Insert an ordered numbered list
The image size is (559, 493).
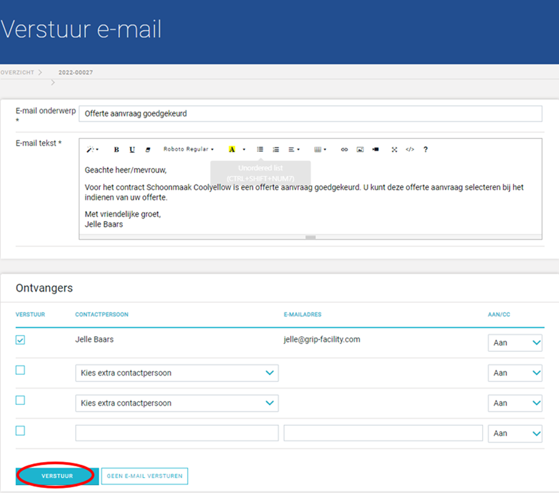[276, 150]
